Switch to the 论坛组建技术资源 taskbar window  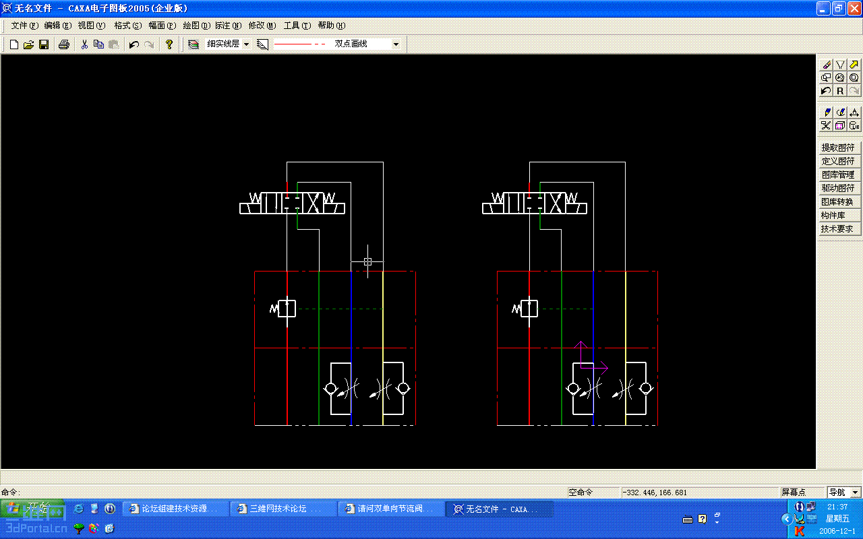[175, 509]
